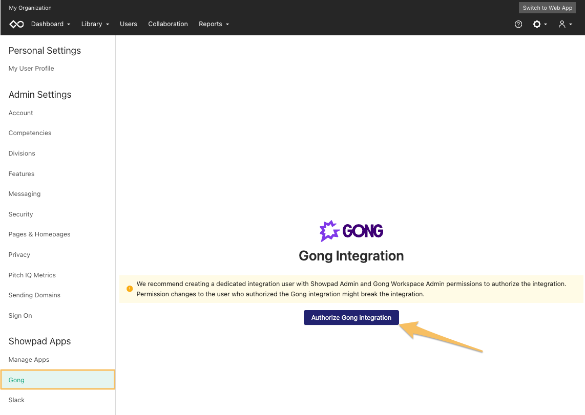
Task: Open Pitch IQ Metrics settings
Action: (x=32, y=275)
